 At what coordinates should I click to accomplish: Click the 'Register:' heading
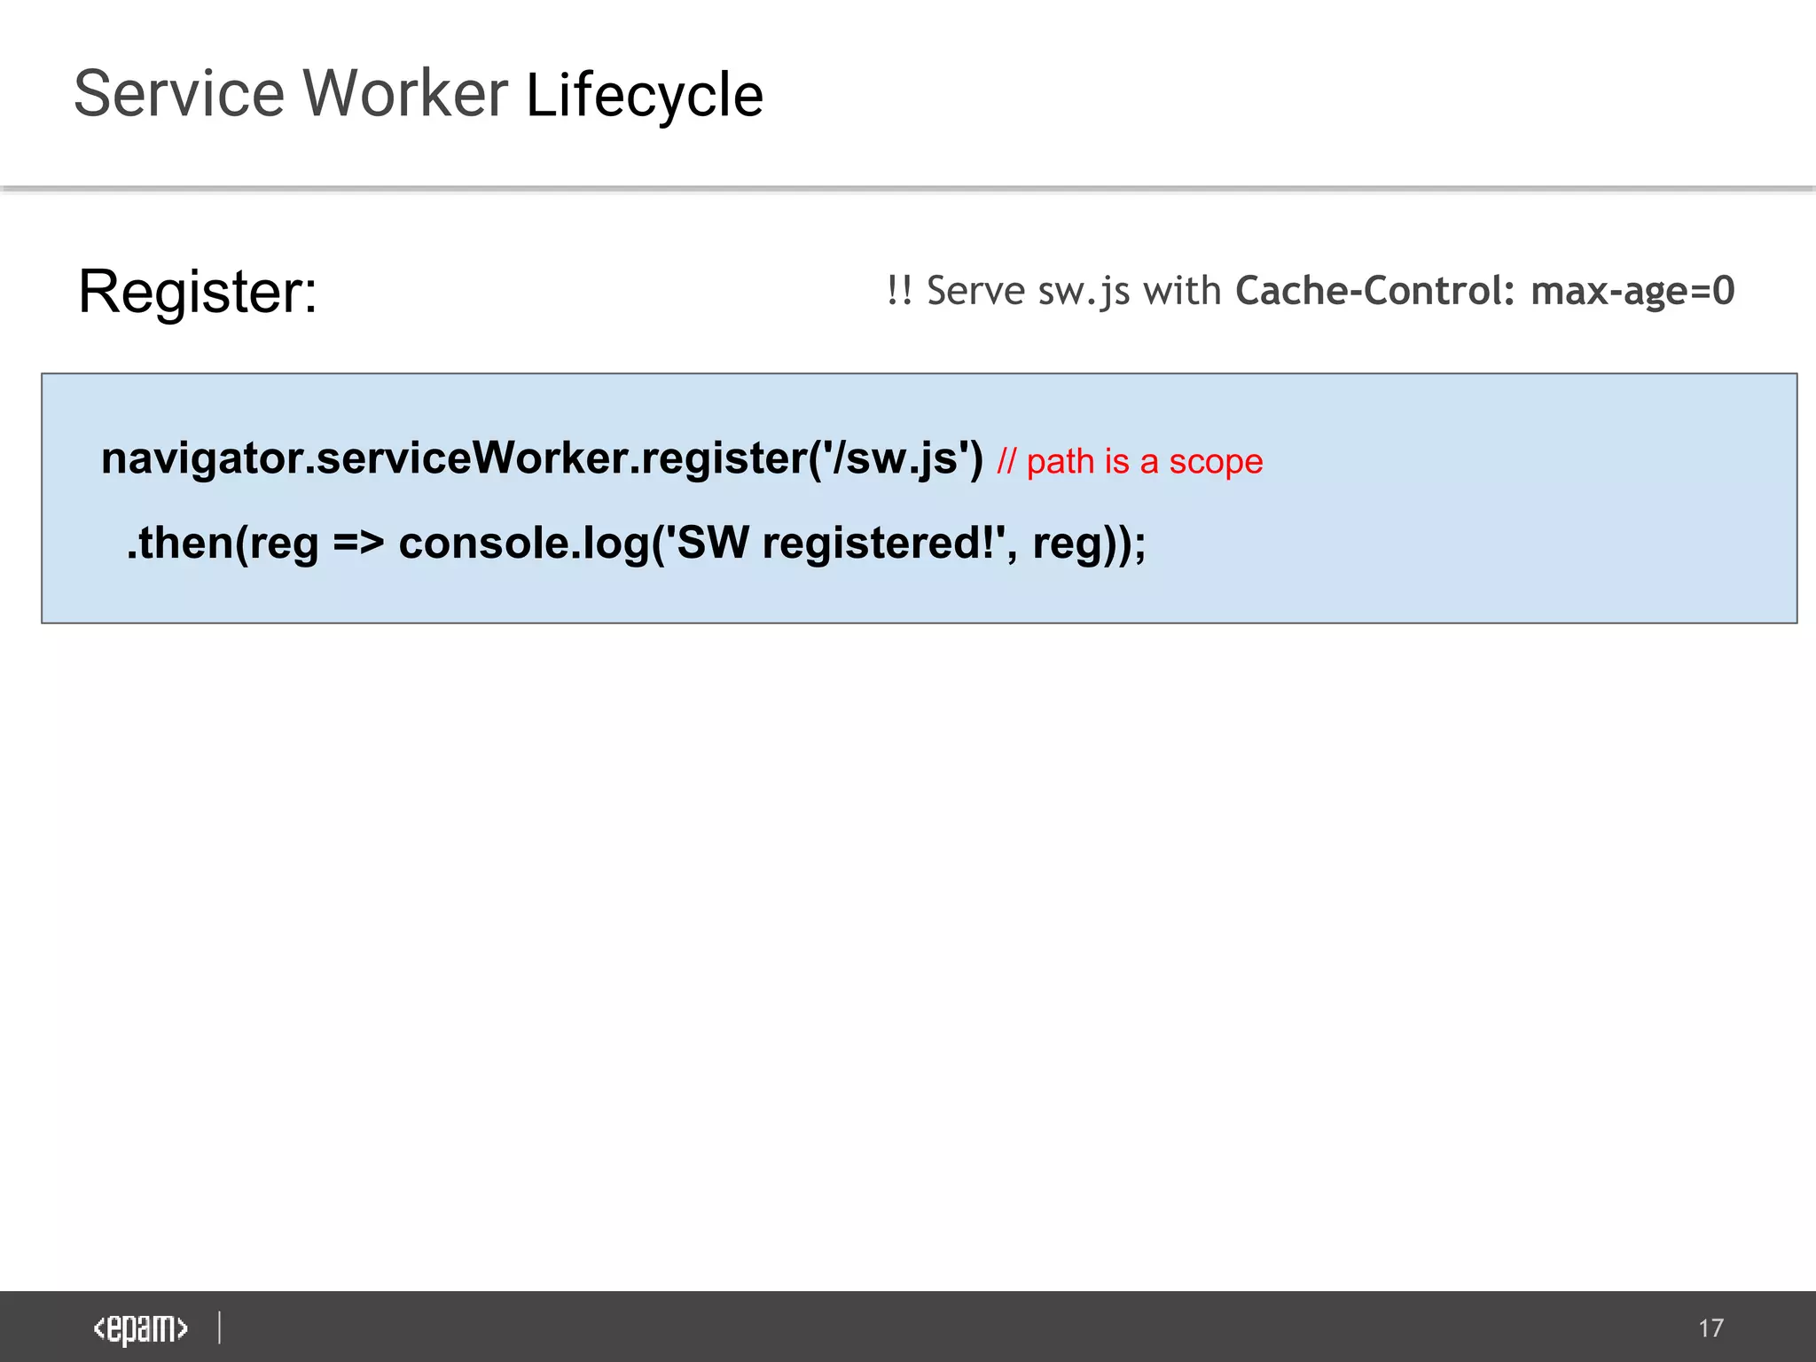(198, 291)
